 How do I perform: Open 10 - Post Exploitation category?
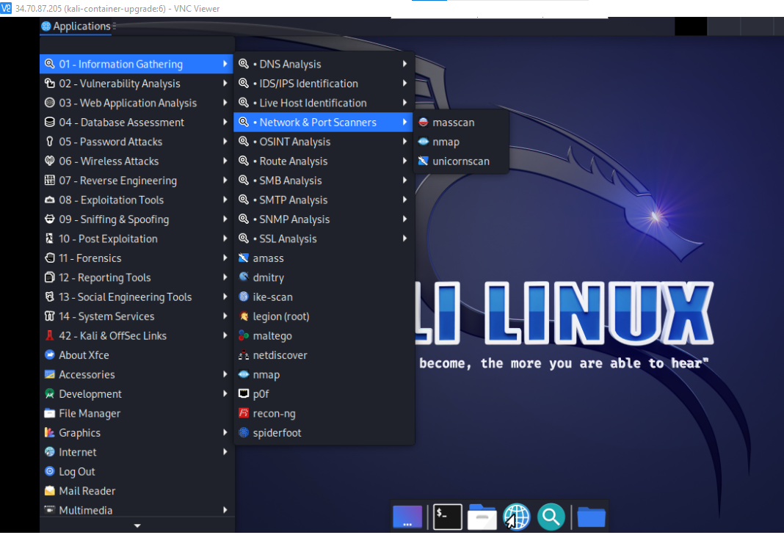(x=136, y=239)
